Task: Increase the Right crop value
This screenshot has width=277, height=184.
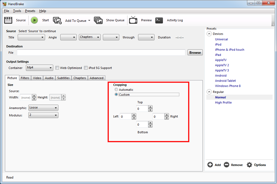Action: click(167, 115)
